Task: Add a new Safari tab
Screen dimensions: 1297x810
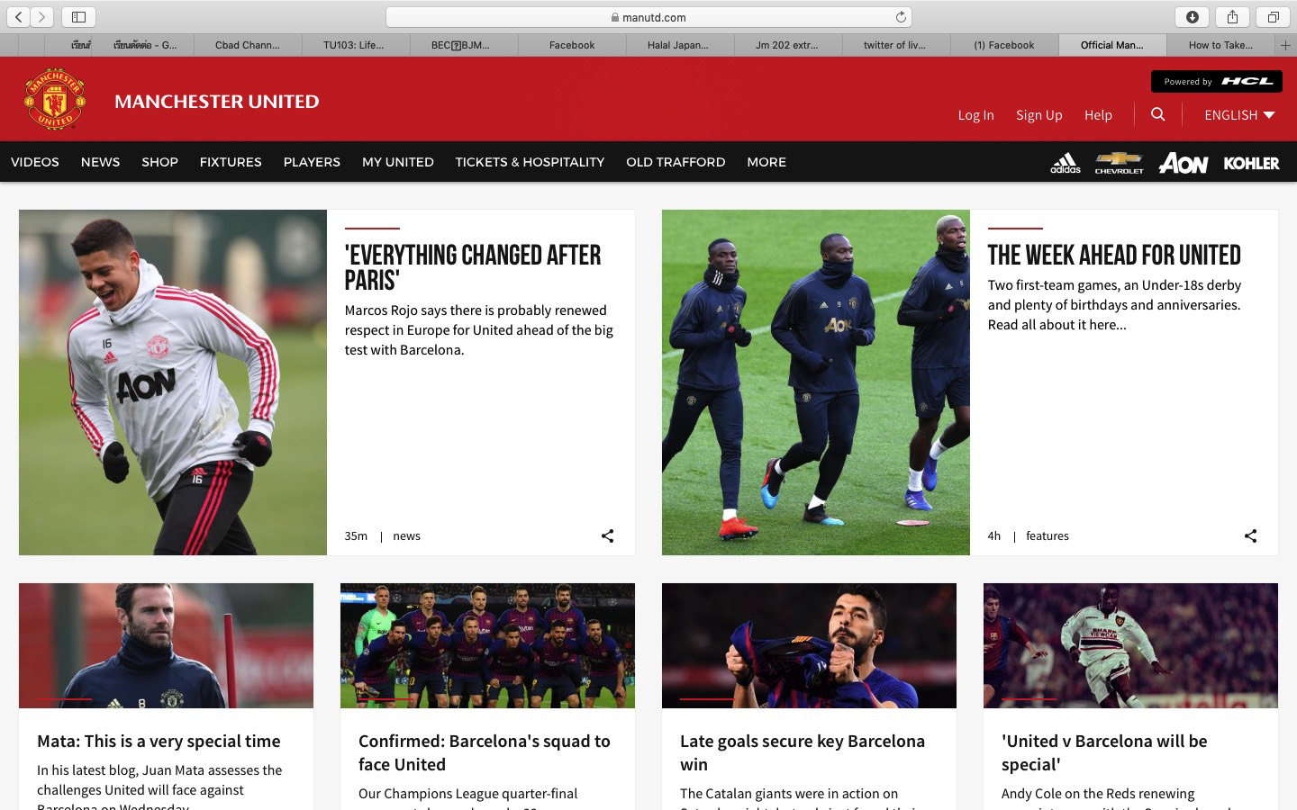Action: coord(1285,45)
